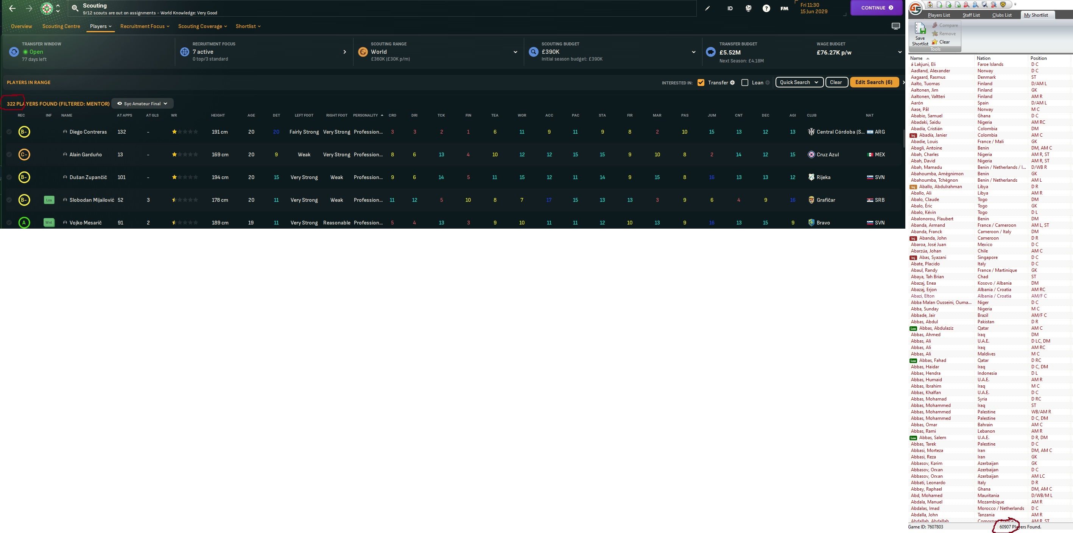
Task: Open the Scouting Coverage dropdown menu
Action: click(202, 26)
